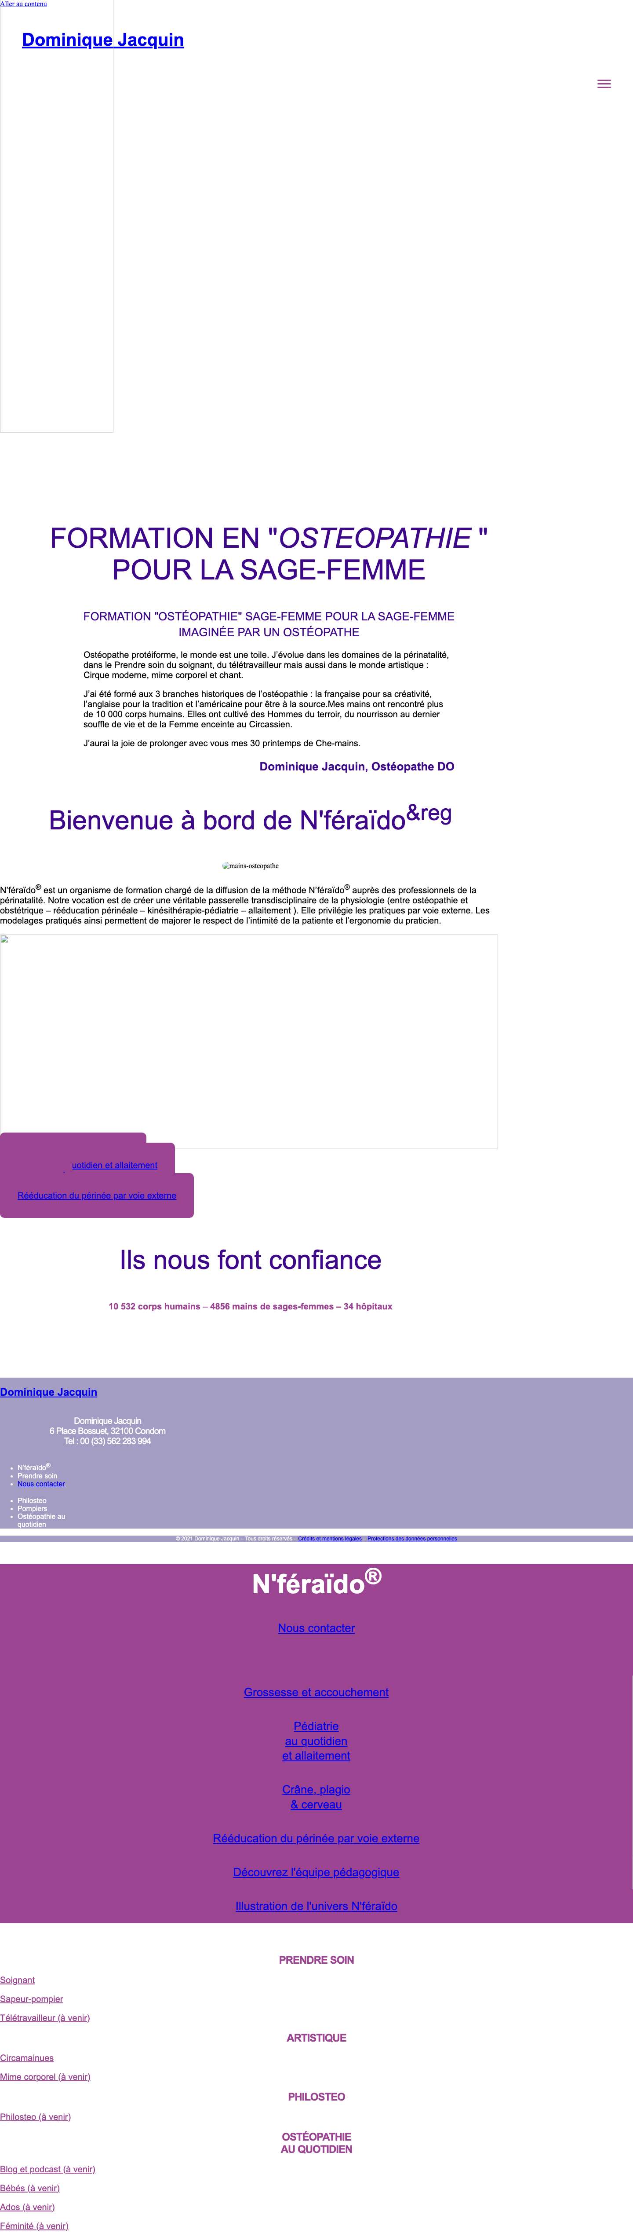This screenshot has height=2233, width=633.
Task: Select the 'IMAGINÉE PAR UN OSTÉOPATHE' subtitle
Action: (269, 632)
